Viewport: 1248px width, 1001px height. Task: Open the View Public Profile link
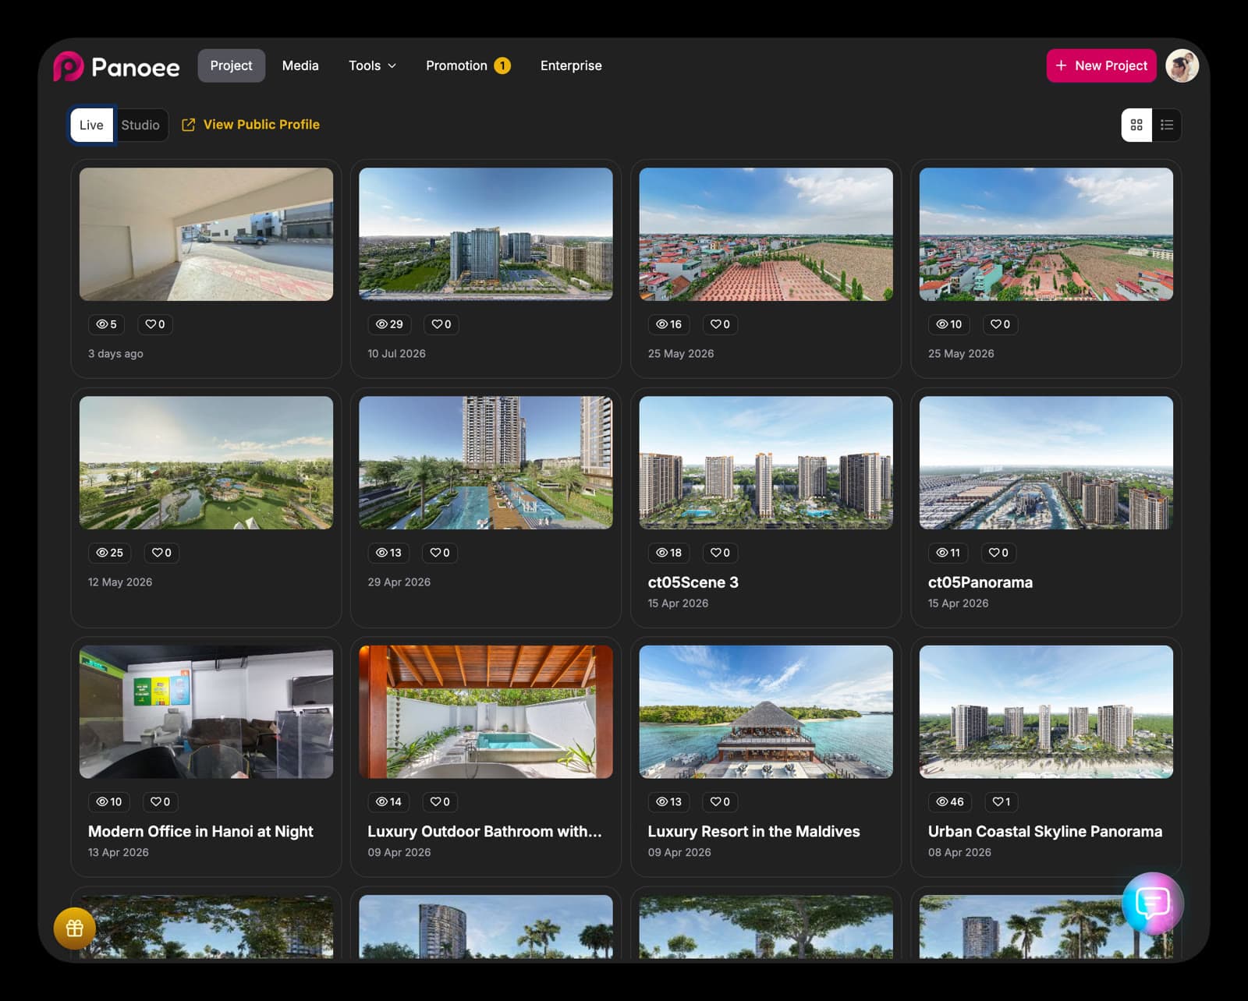pyautogui.click(x=250, y=125)
